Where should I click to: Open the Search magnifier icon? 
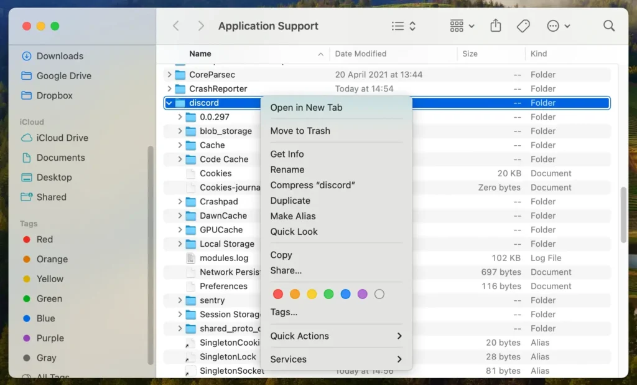tap(609, 26)
